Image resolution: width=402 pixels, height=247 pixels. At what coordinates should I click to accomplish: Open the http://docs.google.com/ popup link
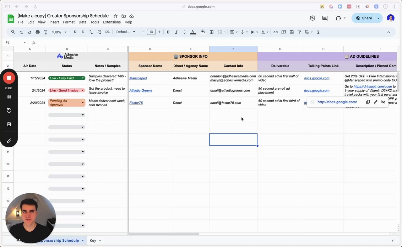[x=337, y=102]
